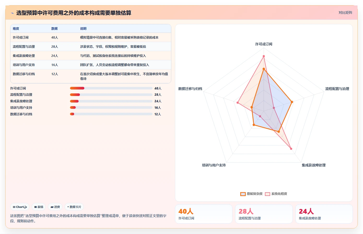Click pink data point near 集成及故障处理
The image size is (363, 234).
[x=291, y=149]
